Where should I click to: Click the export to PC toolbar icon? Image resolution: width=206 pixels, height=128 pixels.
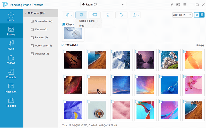point(95,15)
